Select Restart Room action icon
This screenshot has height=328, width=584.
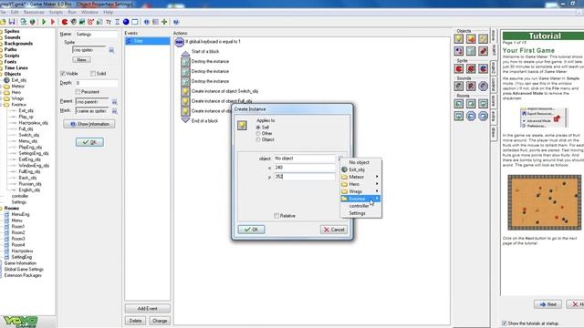[x=483, y=104]
